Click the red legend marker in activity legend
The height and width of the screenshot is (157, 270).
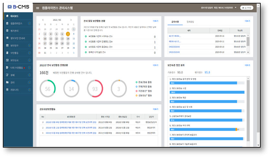137,91
